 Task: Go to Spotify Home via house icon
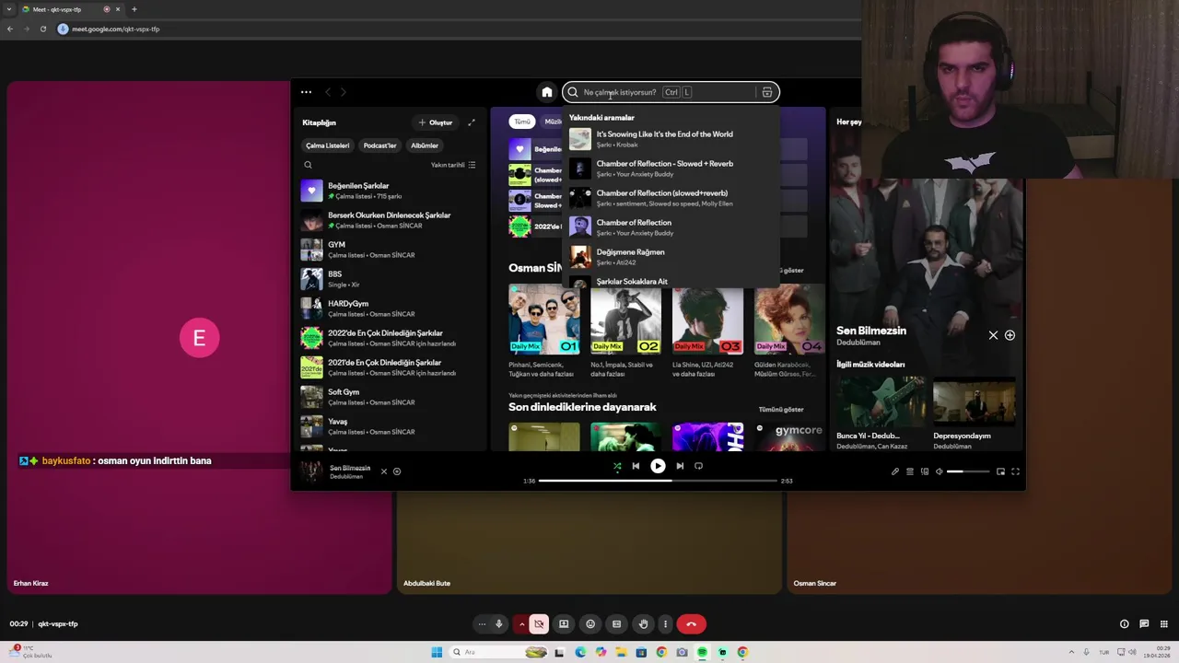[x=546, y=92]
